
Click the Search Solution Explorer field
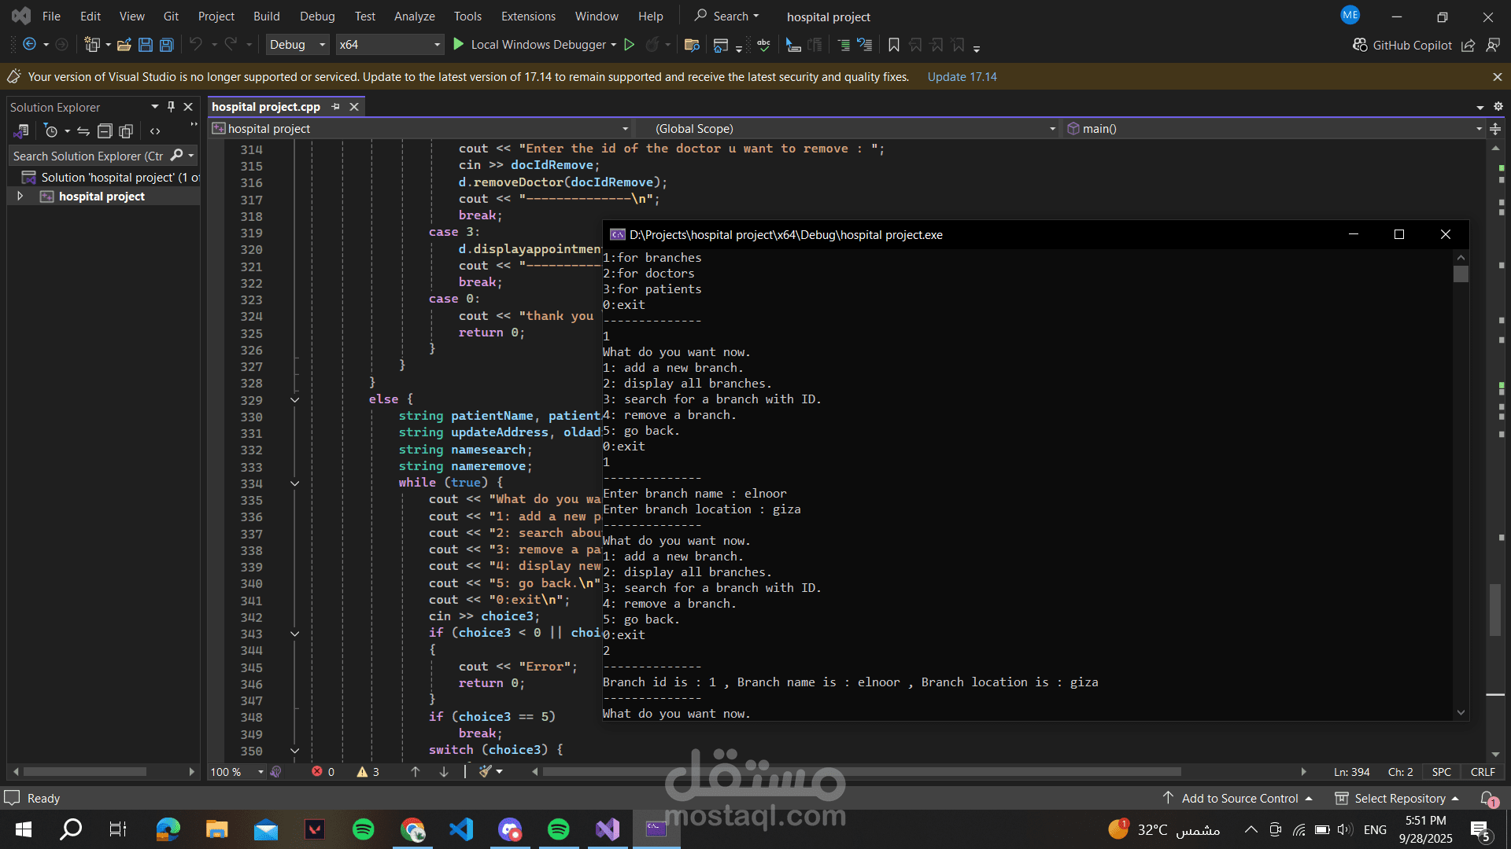[89, 156]
